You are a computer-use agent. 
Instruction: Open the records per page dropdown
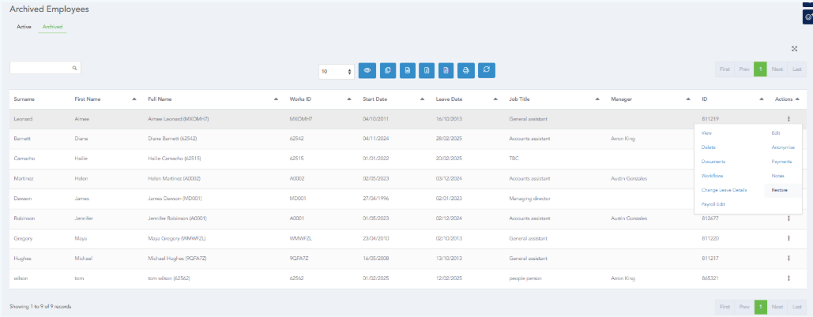coord(337,71)
